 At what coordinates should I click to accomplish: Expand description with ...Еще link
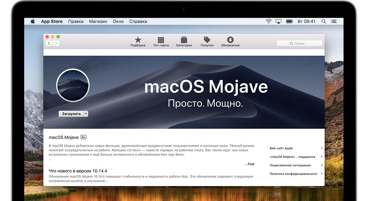(x=250, y=164)
